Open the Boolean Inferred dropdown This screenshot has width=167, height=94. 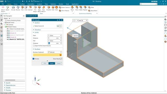55,52
